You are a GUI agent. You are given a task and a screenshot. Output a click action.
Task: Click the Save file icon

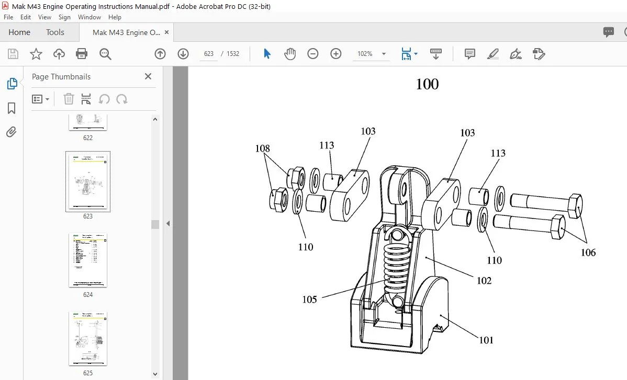tap(13, 54)
